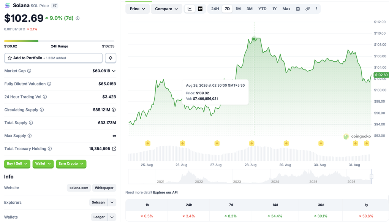Viewport: 389px width, 222px height.
Task: Click info icon next to Circulating Supply label
Action: point(42,109)
